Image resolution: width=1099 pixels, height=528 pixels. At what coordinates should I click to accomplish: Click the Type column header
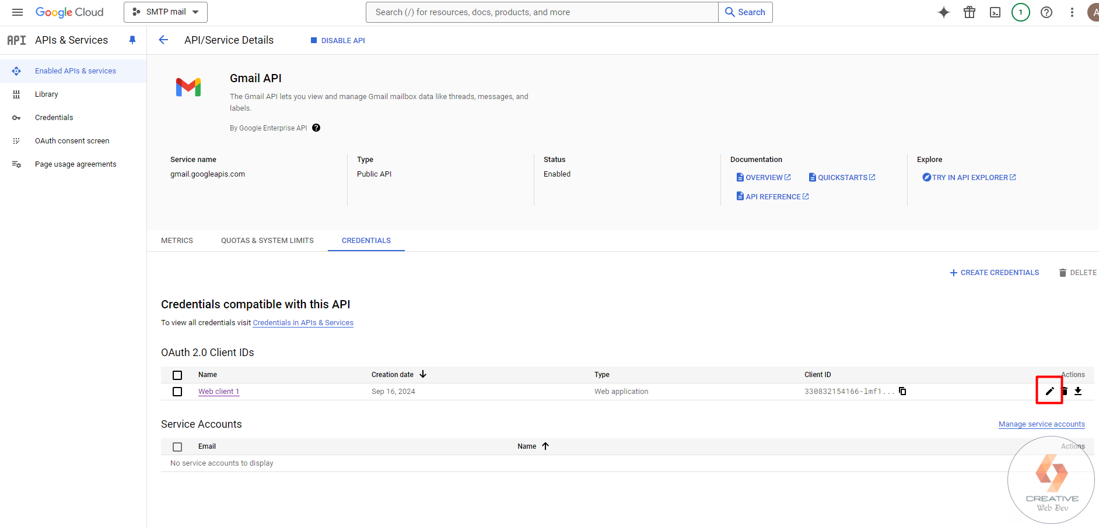[x=602, y=375]
